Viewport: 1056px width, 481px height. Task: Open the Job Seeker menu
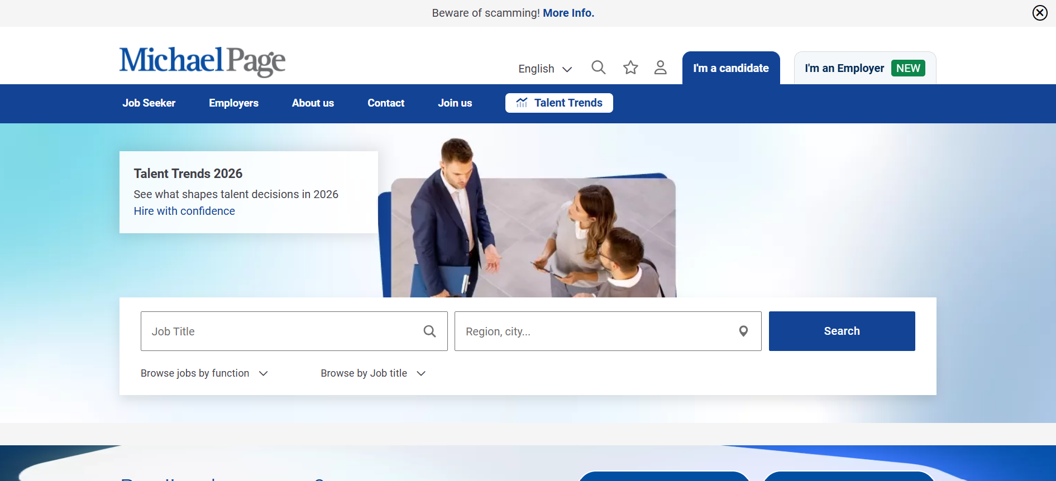149,103
